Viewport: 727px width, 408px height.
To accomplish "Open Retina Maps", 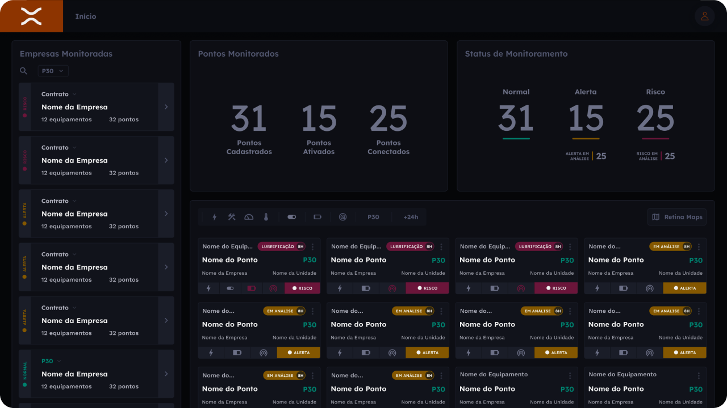I will 677,217.
